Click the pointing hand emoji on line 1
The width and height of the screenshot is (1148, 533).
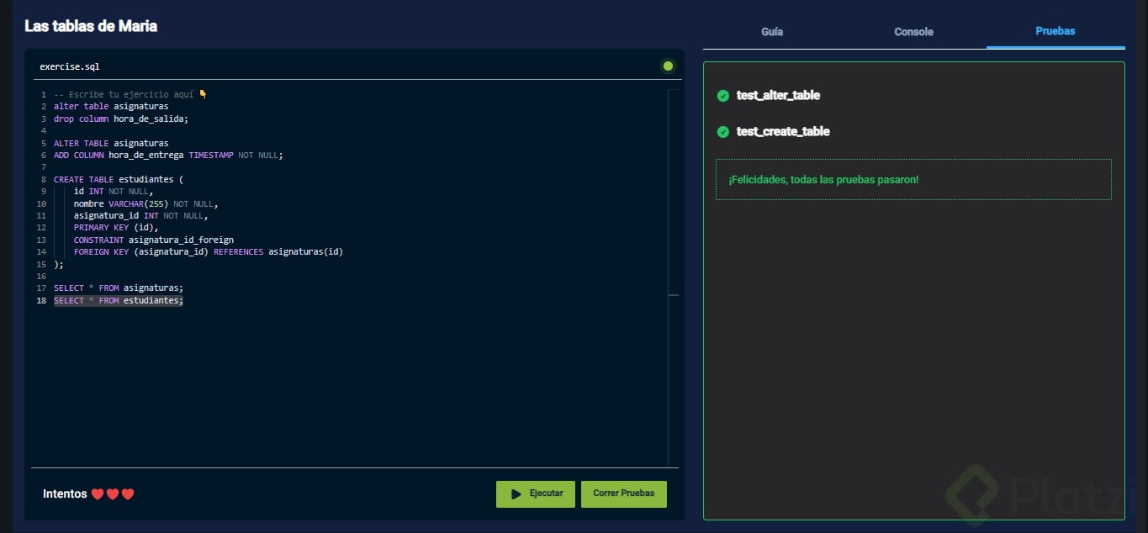click(x=203, y=94)
